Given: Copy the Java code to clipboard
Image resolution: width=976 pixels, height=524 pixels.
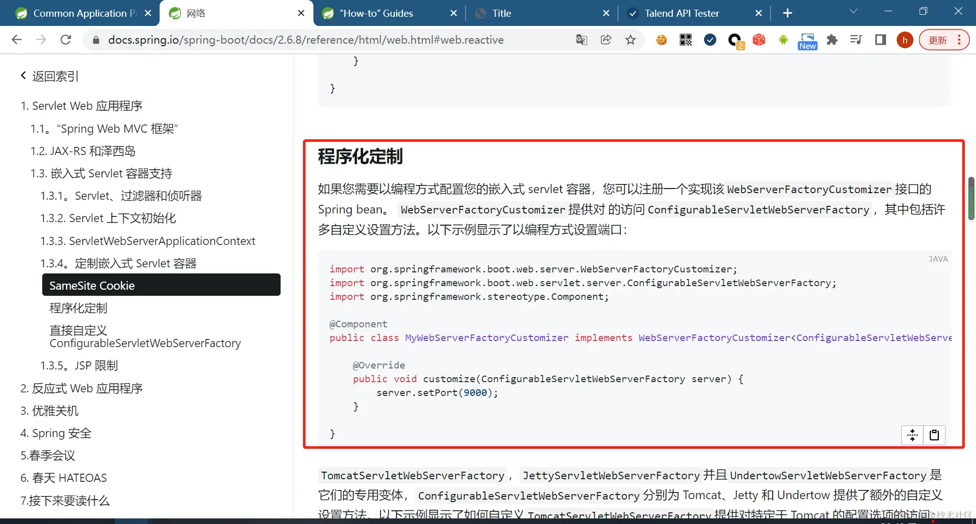Looking at the screenshot, I should click(934, 435).
